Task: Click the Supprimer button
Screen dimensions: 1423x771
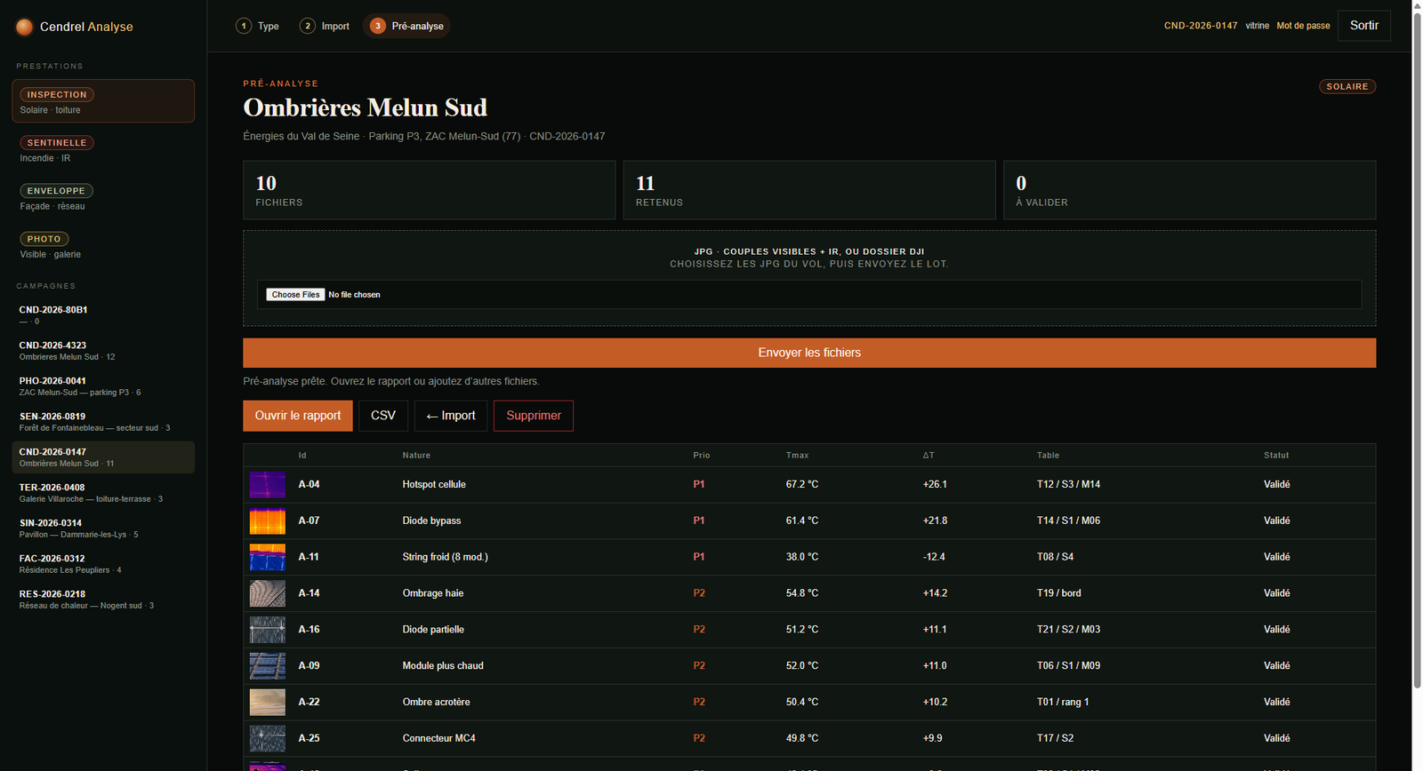Action: coord(534,416)
